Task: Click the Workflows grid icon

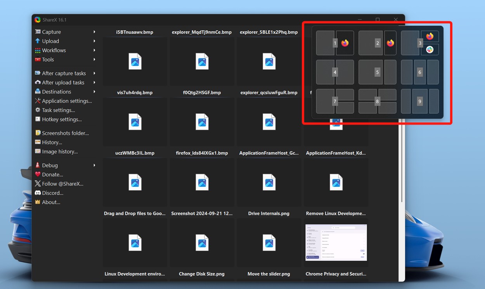Action: 38,50
